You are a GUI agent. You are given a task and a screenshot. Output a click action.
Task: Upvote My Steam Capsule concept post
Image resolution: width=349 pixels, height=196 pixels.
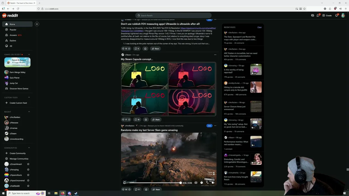(x=123, y=120)
